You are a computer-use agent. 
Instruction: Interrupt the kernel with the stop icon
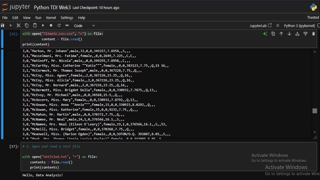coord(51,26)
